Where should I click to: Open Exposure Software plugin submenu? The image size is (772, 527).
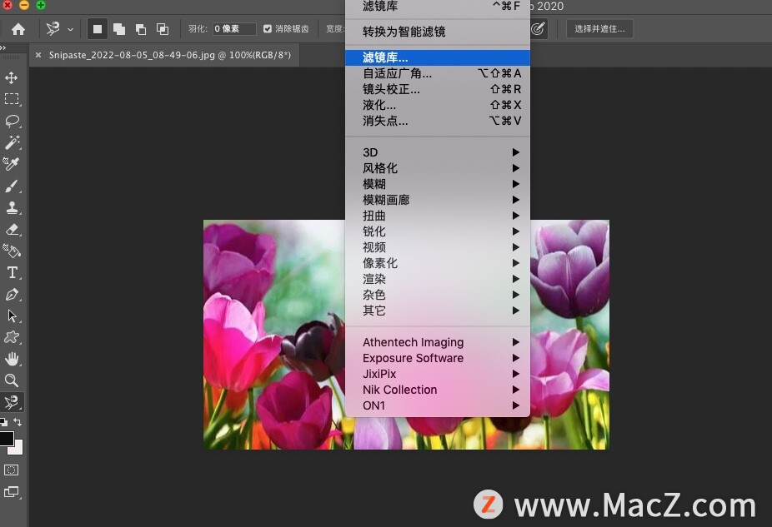[438, 358]
